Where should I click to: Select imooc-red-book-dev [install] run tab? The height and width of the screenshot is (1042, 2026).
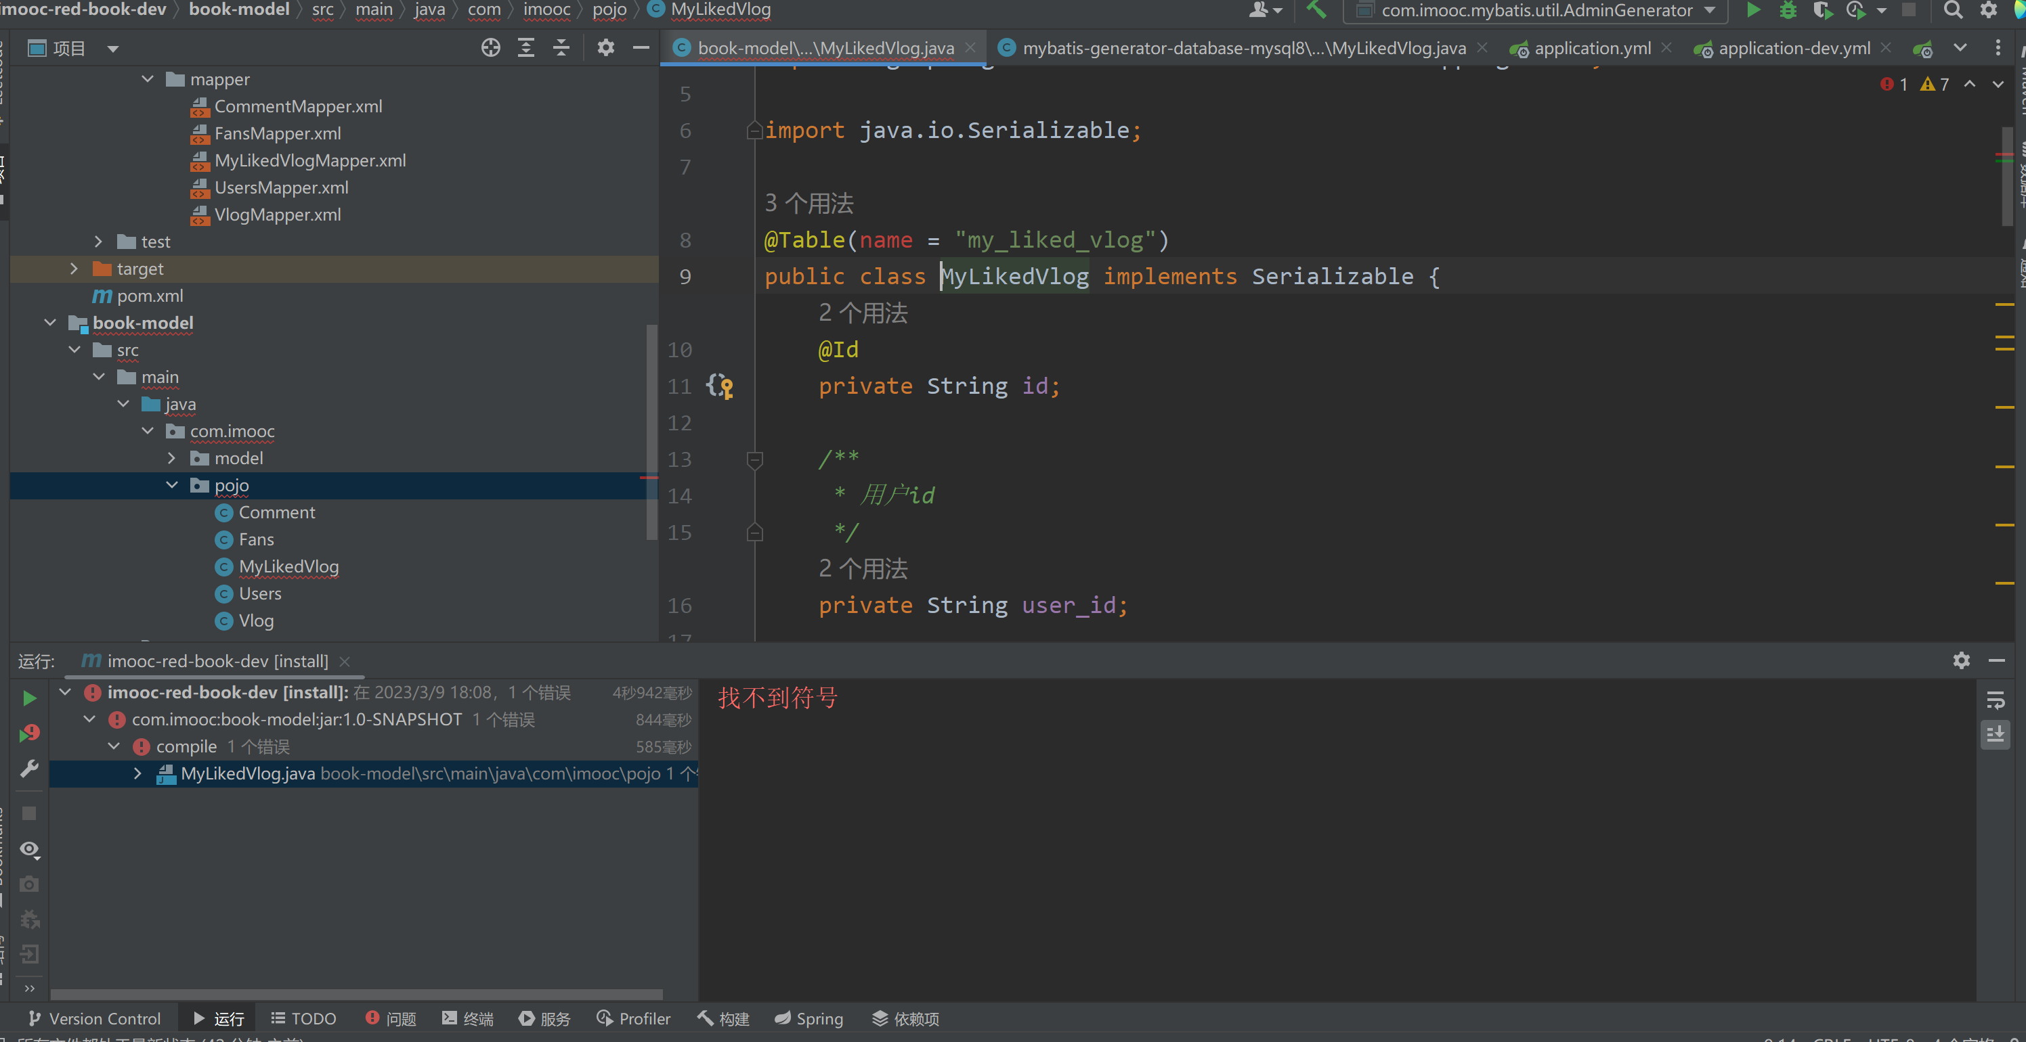[x=217, y=661]
